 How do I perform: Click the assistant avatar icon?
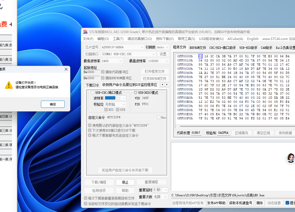tap(290, 158)
